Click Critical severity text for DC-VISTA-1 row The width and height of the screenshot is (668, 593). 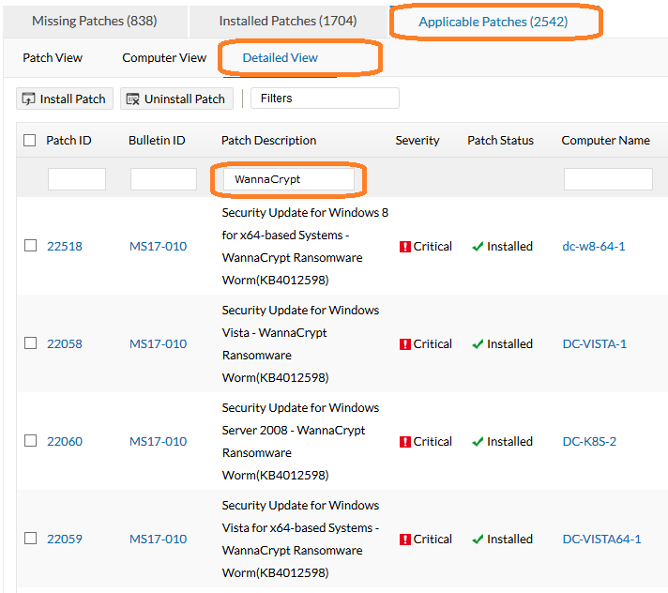pyautogui.click(x=433, y=343)
